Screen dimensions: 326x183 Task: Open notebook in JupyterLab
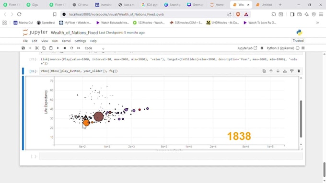pyautogui.click(x=247, y=48)
